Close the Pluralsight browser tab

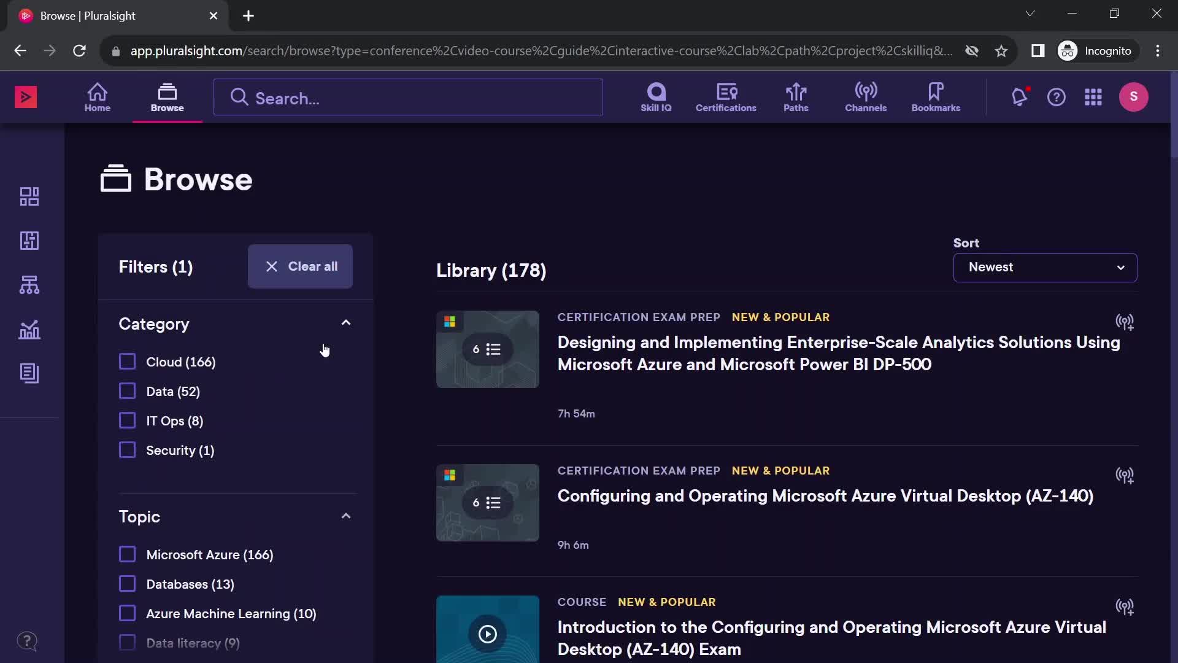(x=214, y=16)
